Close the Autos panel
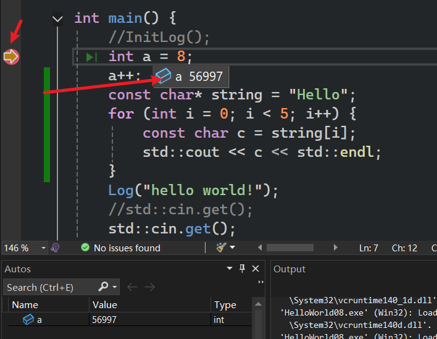 [x=256, y=269]
